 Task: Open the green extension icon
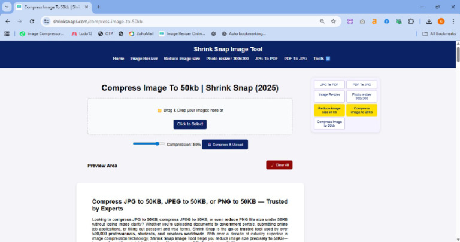398,22
